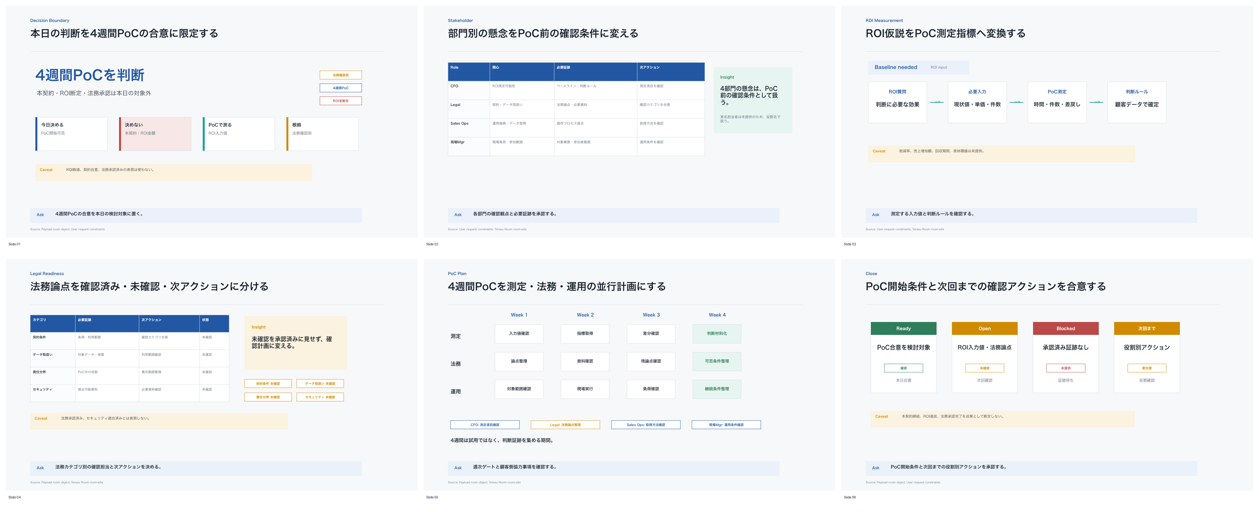Click the Legal: 法務論点整理 tag
Viewport: 1259px width, 512px height.
tap(565, 425)
